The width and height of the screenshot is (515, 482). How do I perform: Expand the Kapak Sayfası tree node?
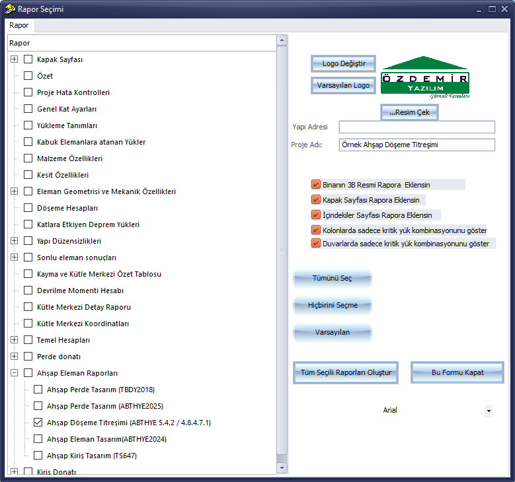click(x=14, y=59)
